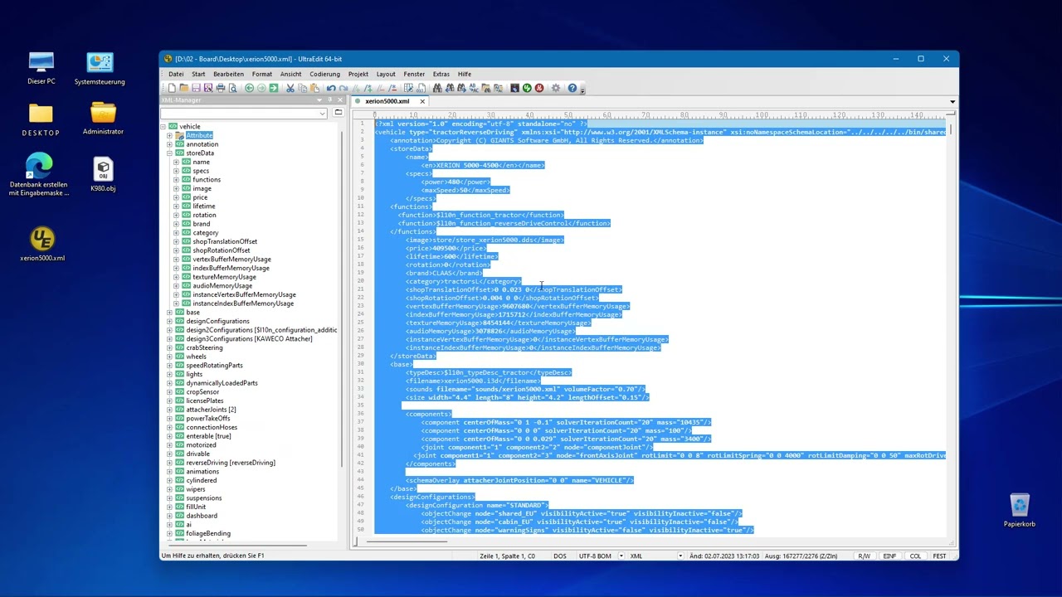Image resolution: width=1062 pixels, height=597 pixels.
Task: Expand the annotation tree node
Action: (x=169, y=144)
